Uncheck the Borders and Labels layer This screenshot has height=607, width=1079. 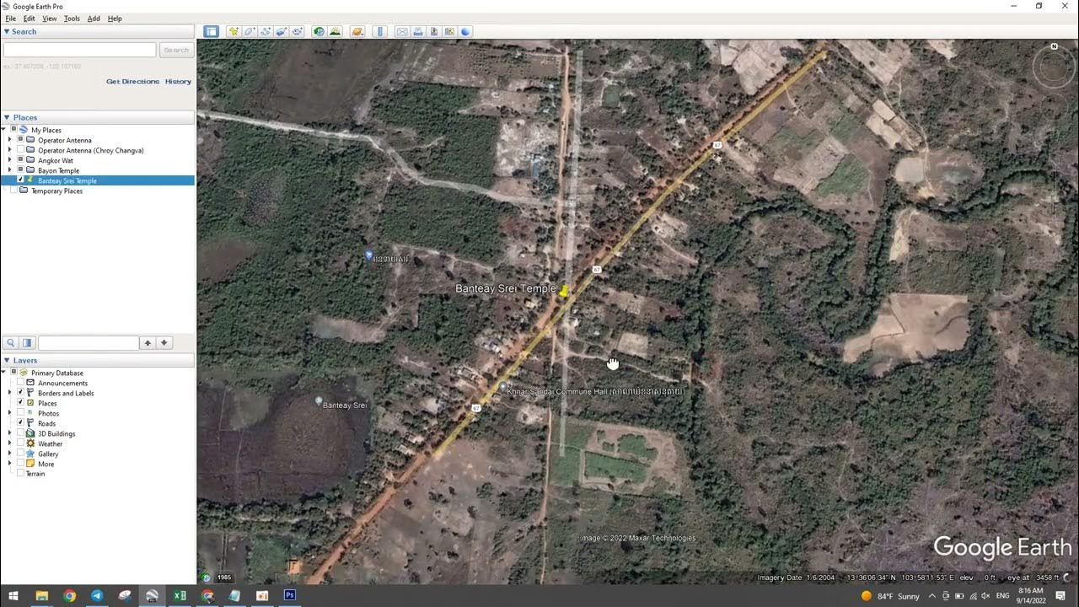pyautogui.click(x=20, y=392)
